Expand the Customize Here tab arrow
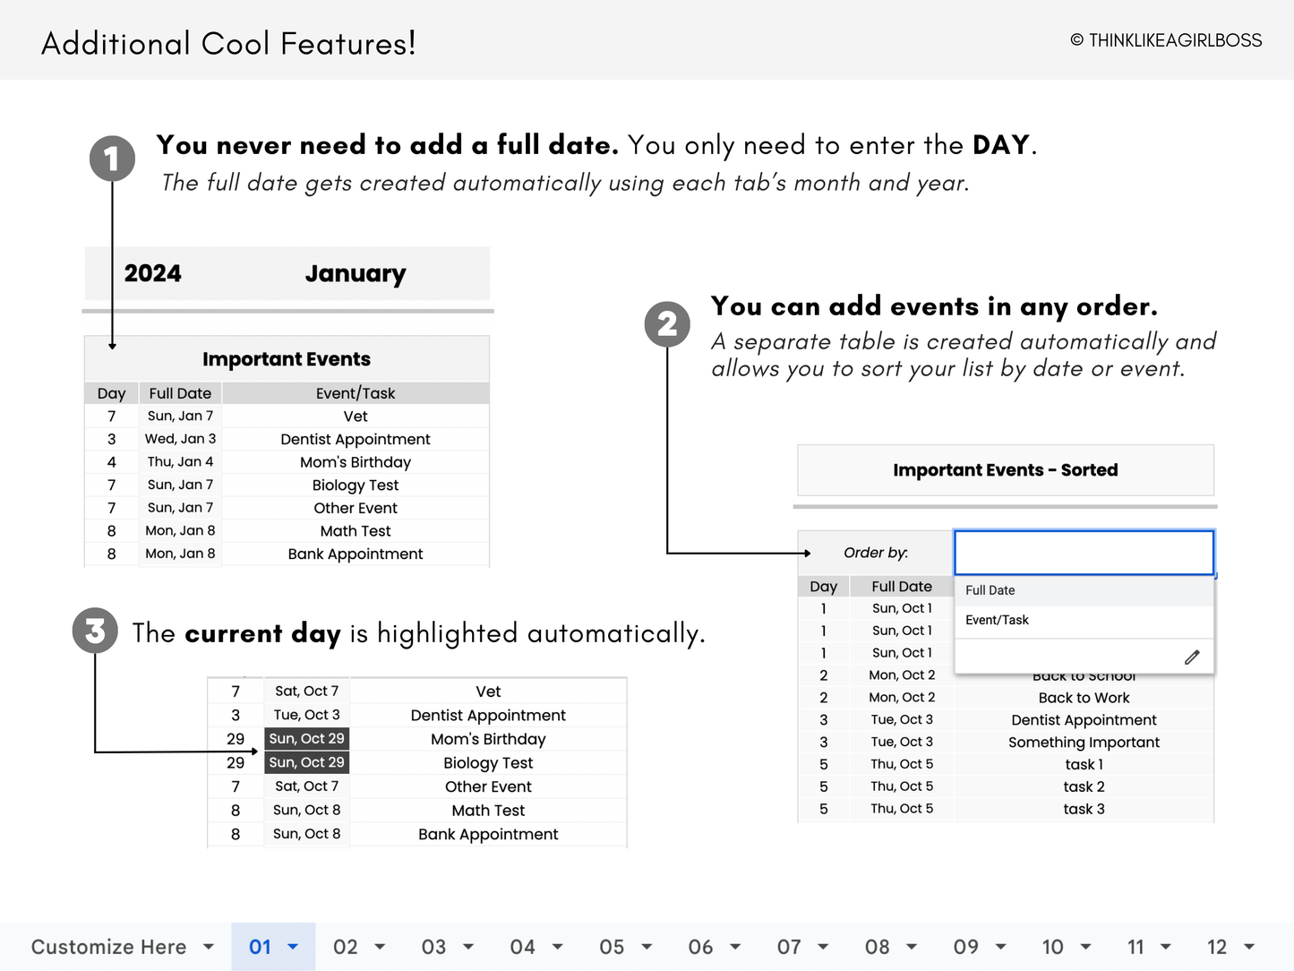Viewport: 1294px width, 971px height. [209, 947]
